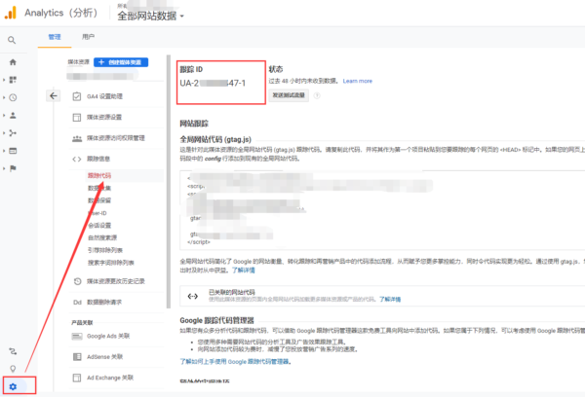This screenshot has width=585, height=397.
Task: Open AdSense 关联 icon row
Action: [x=116, y=357]
